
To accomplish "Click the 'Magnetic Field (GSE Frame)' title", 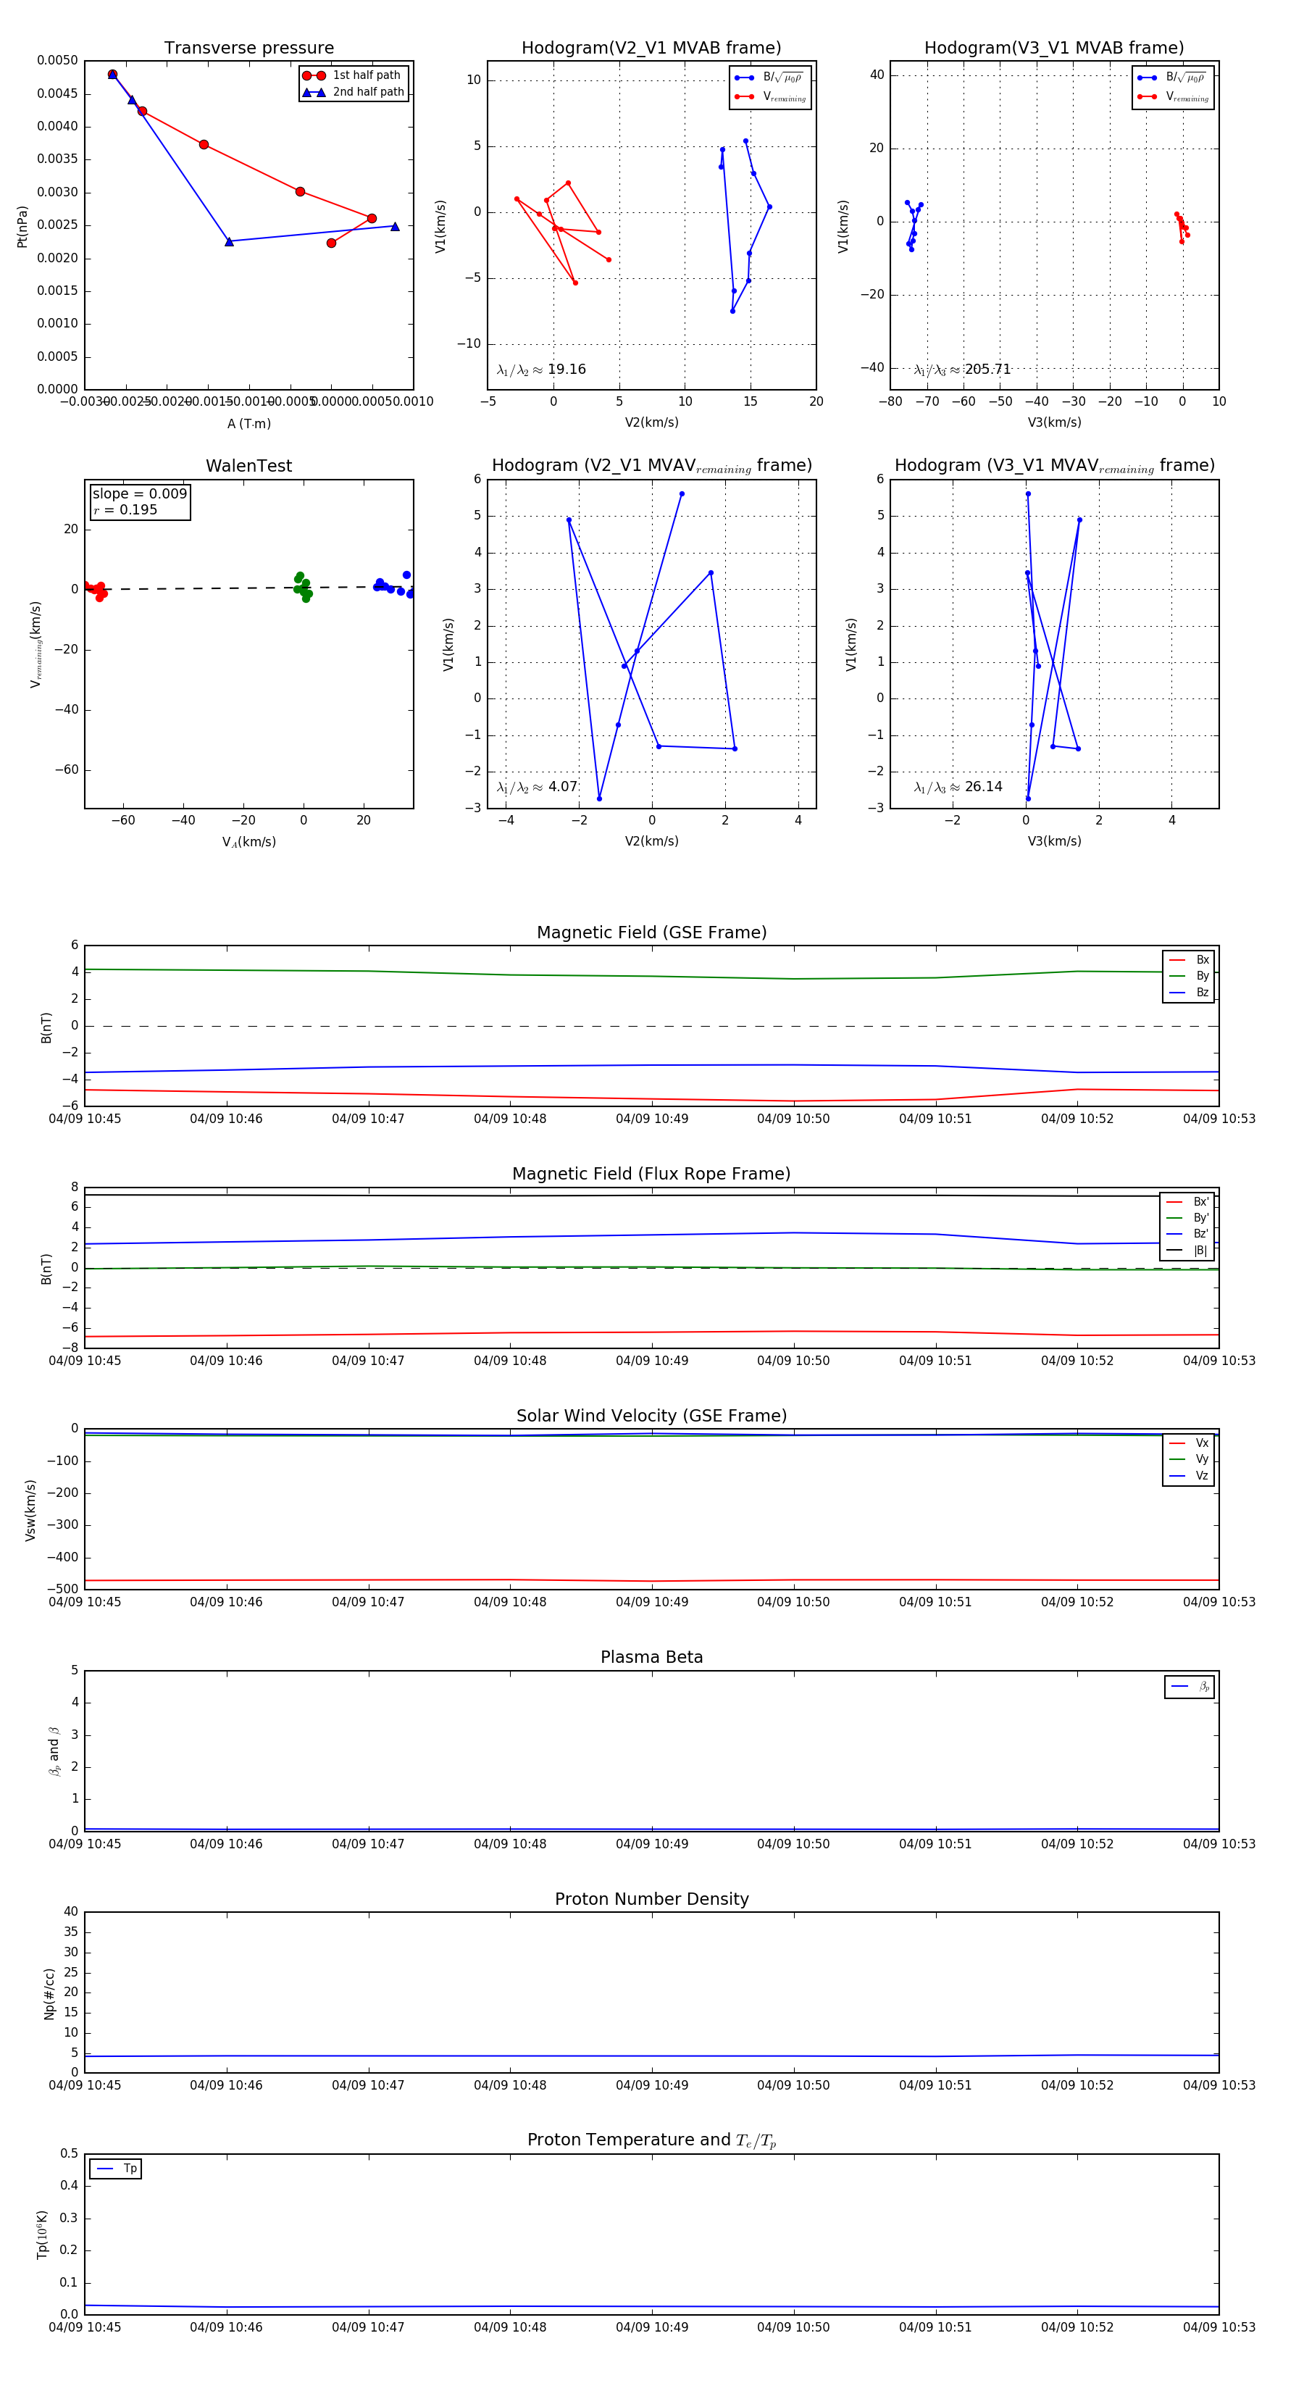I will (651, 932).
